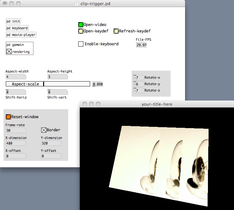
Task: Toggle the Border checkbox
Action: tap(44, 130)
